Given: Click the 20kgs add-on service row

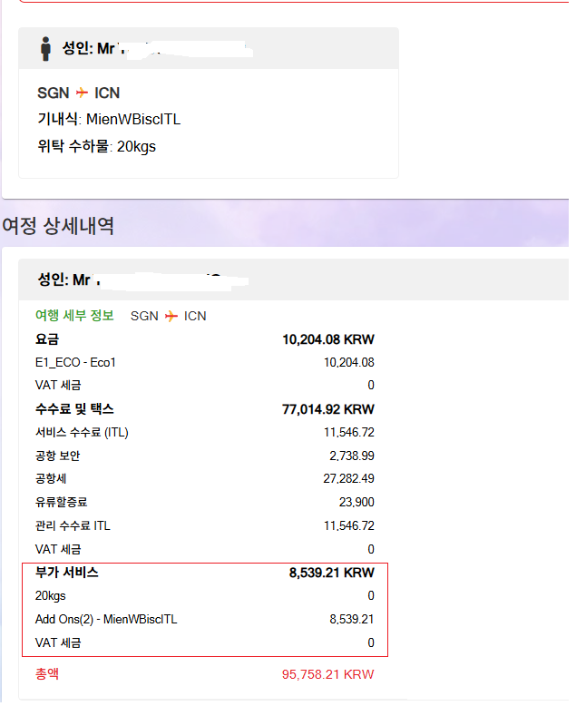Looking at the screenshot, I should pos(205,596).
